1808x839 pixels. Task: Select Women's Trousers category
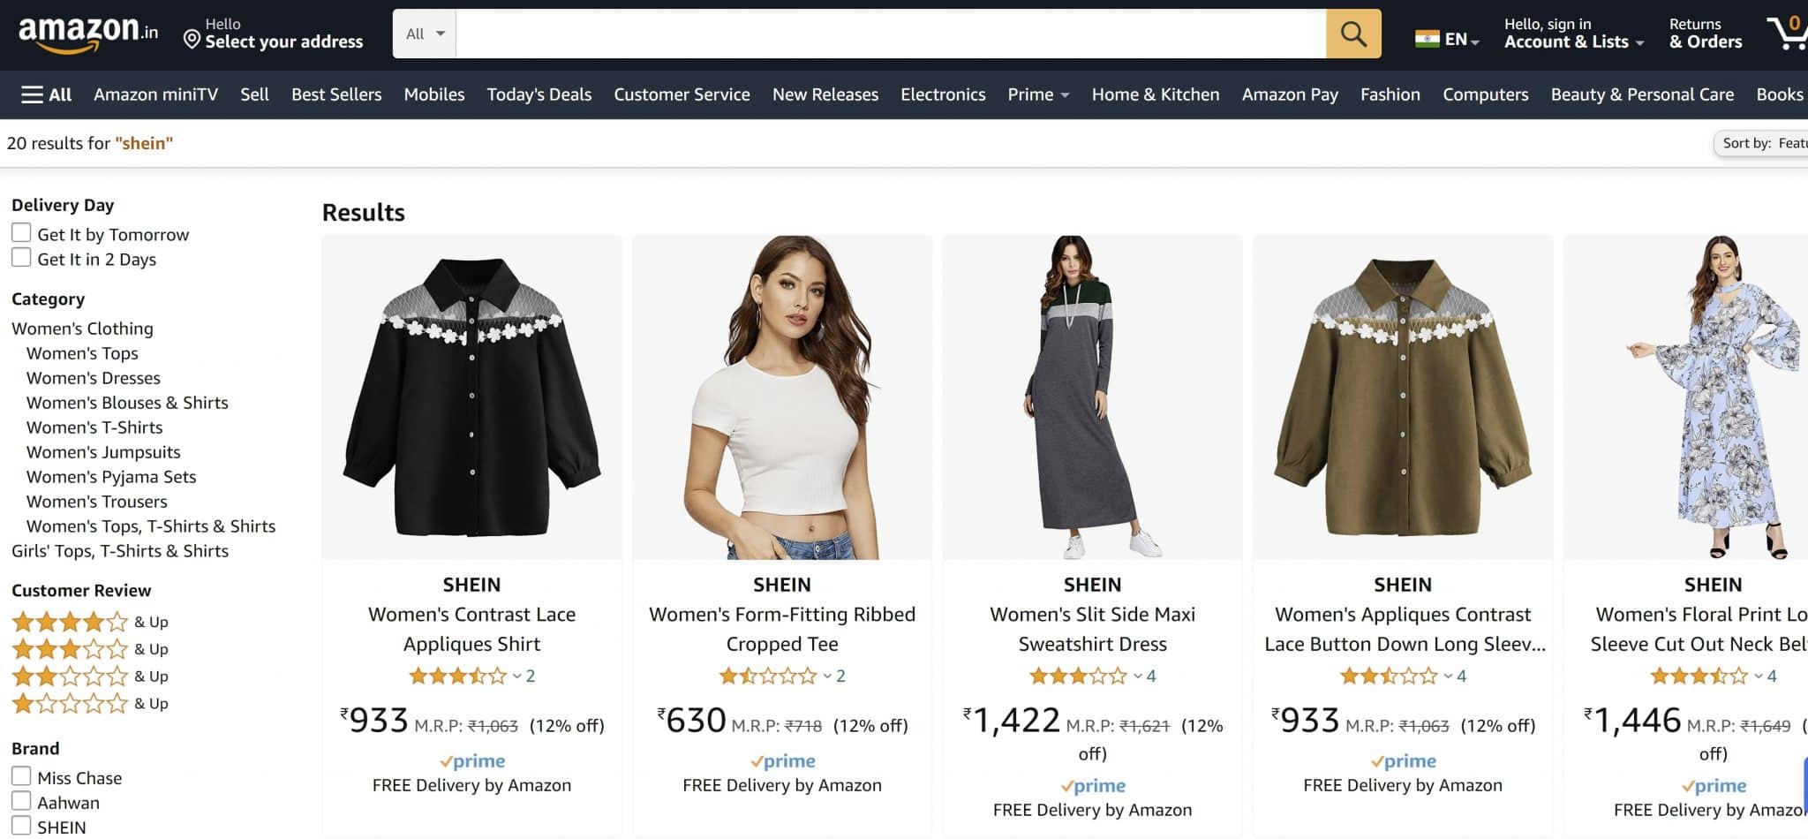[97, 502]
